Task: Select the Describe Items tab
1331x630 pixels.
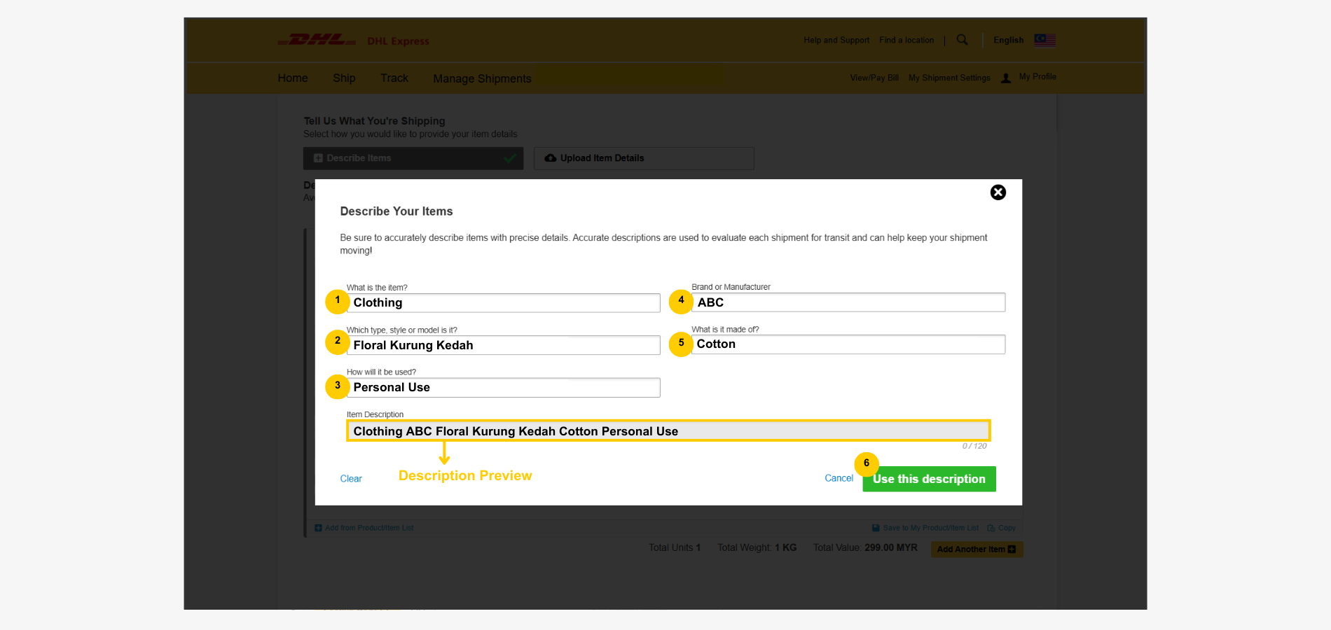Action: click(413, 158)
